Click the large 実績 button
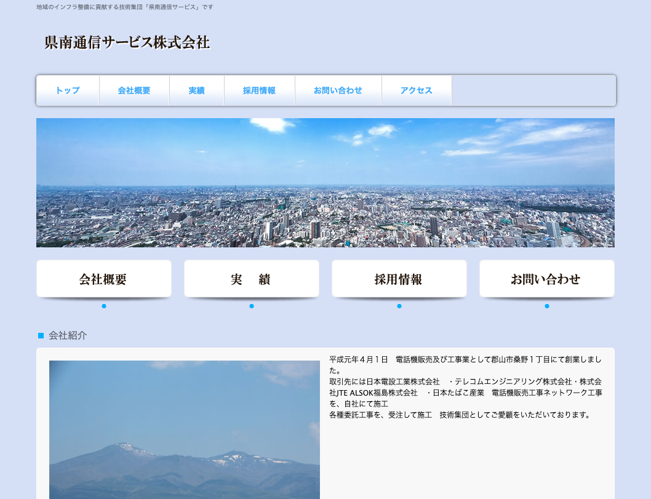 tap(251, 278)
